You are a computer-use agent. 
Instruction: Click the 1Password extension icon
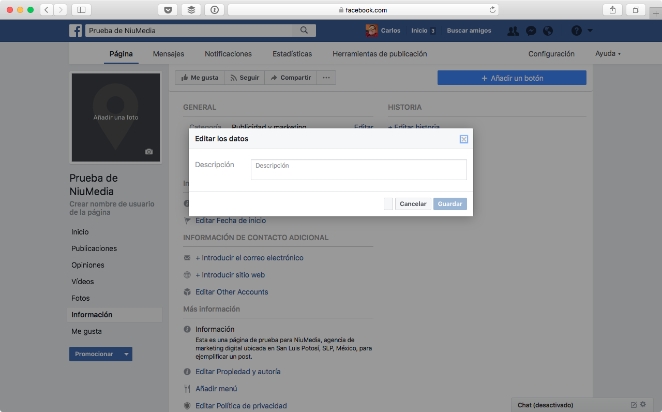coord(214,10)
